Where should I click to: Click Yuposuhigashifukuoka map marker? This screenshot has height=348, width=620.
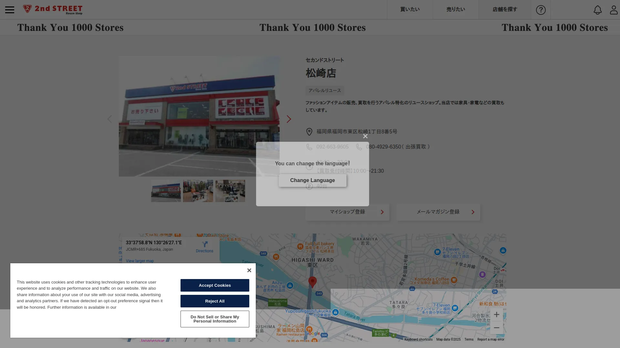pyautogui.click(x=336, y=312)
